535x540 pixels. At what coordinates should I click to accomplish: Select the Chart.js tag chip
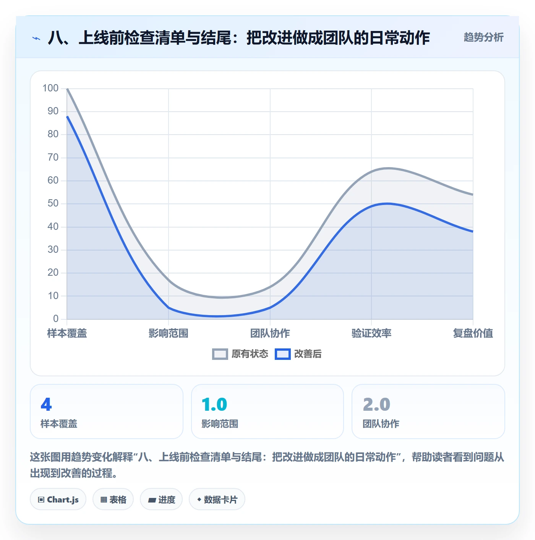tap(58, 499)
